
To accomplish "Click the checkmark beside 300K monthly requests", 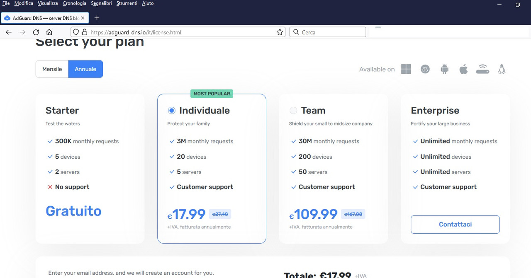I will pos(50,141).
